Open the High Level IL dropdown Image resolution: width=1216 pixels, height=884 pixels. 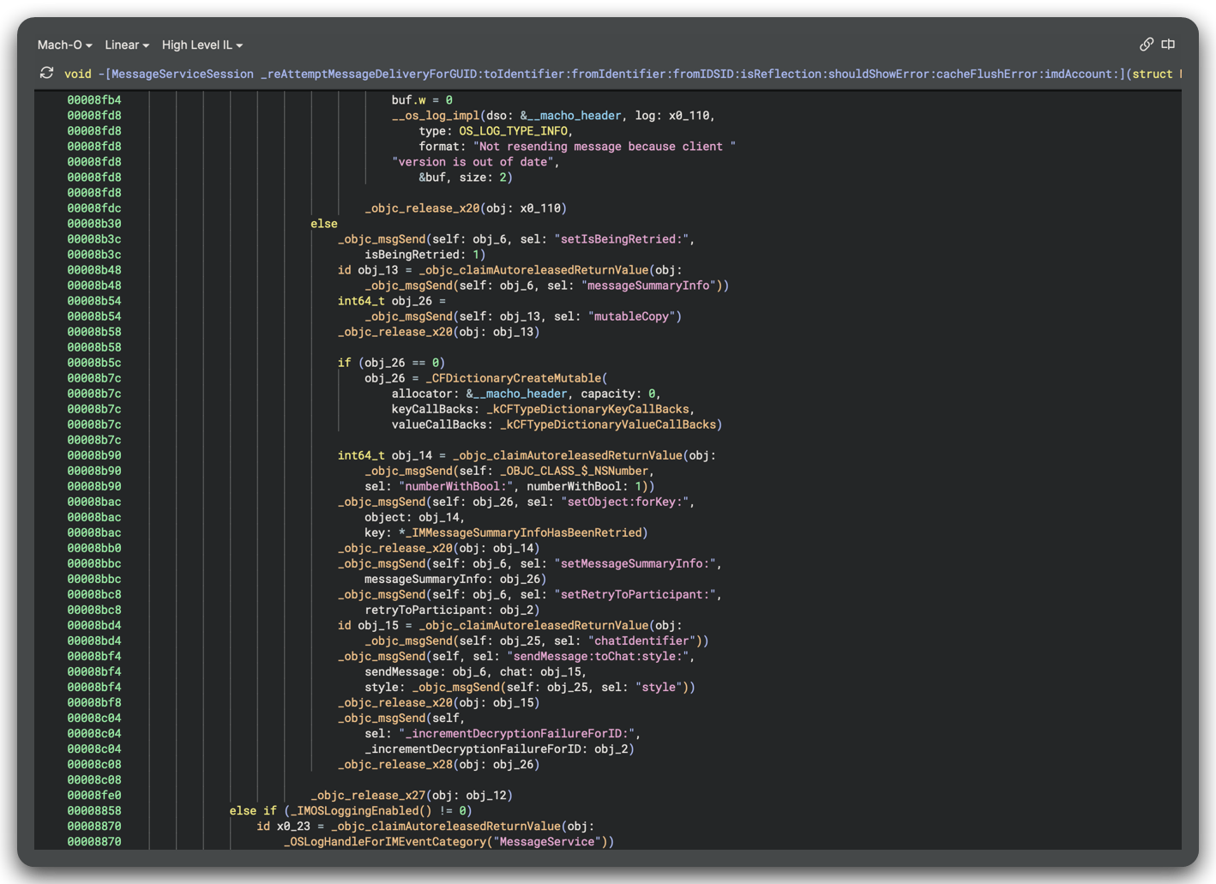coord(202,45)
